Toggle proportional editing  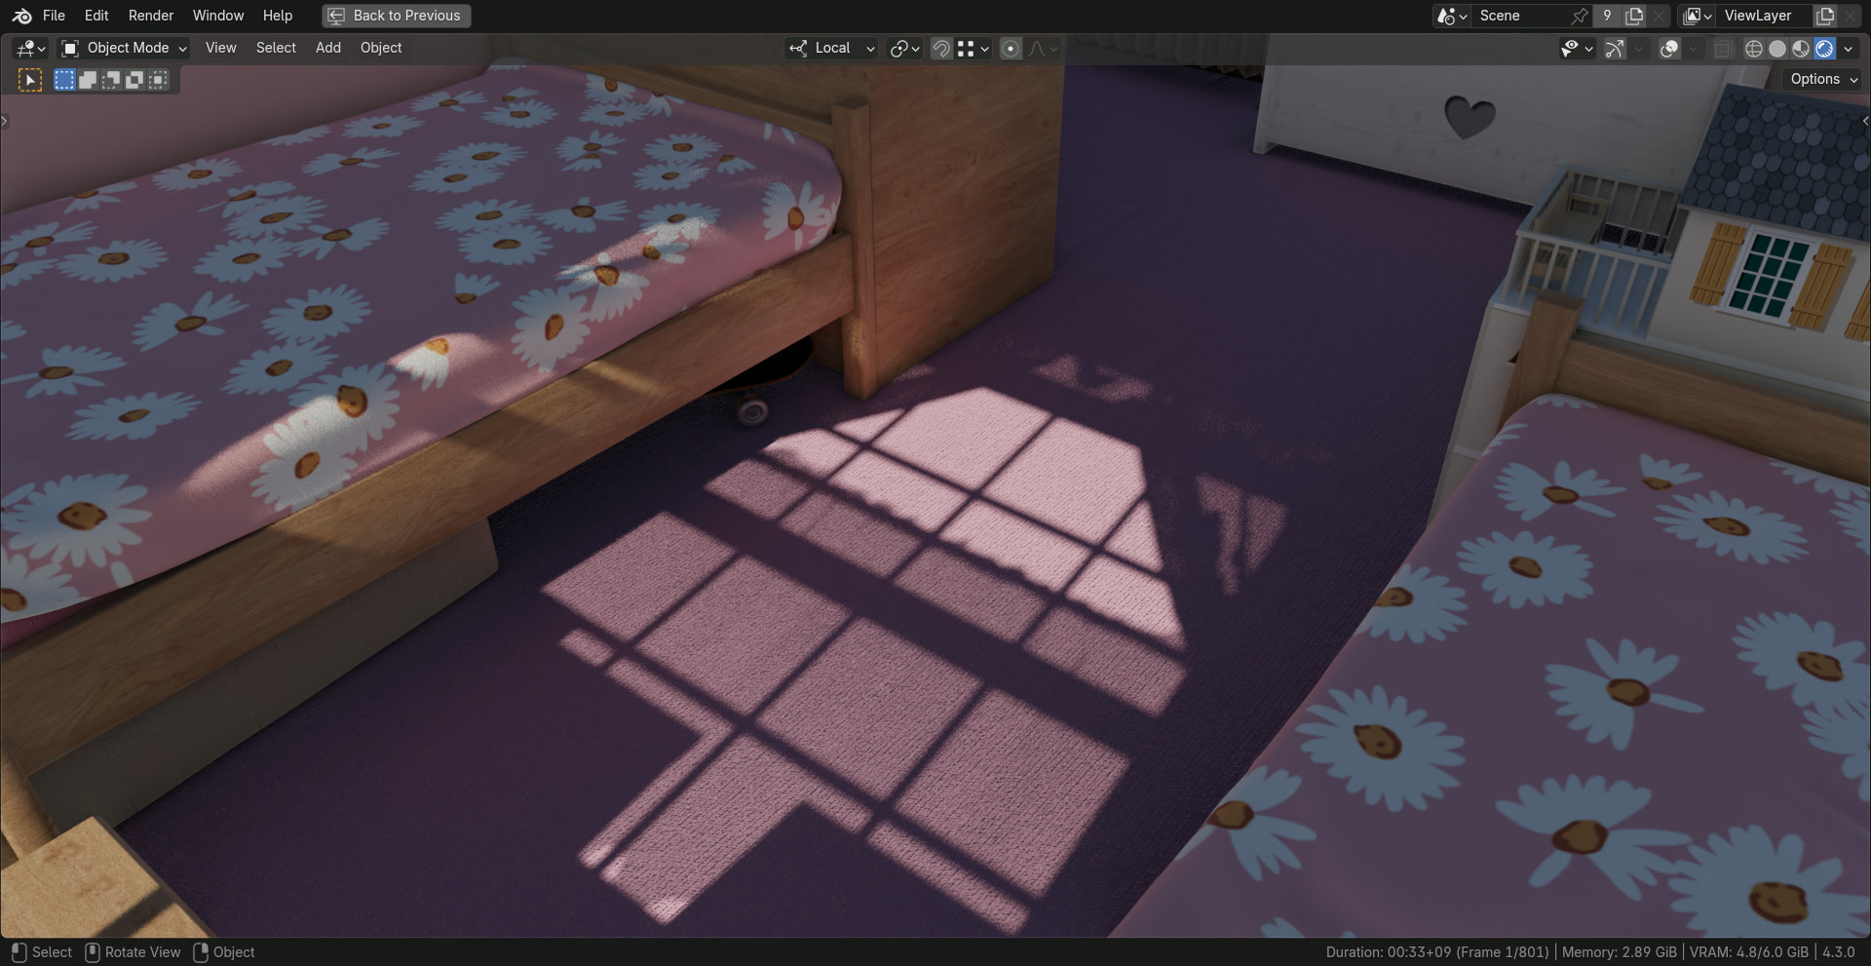point(1011,48)
